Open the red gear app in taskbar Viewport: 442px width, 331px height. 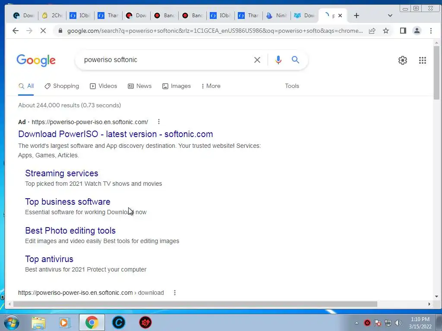(x=145, y=322)
